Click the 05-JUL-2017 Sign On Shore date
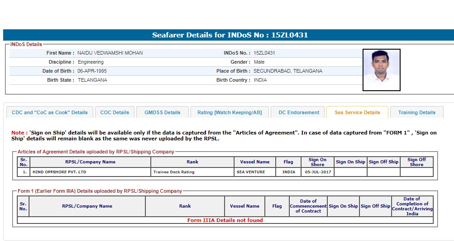Screen dimensions: 454x241 317,172
